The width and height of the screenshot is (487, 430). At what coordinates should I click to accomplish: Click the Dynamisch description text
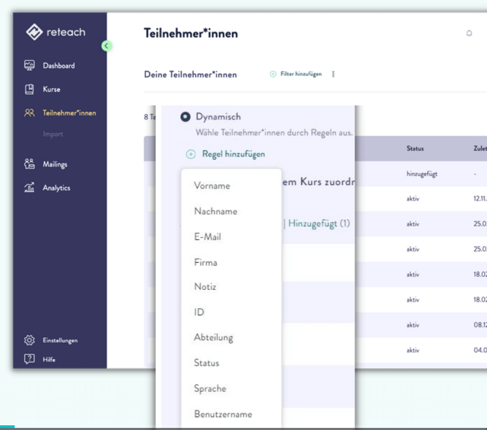tap(274, 133)
